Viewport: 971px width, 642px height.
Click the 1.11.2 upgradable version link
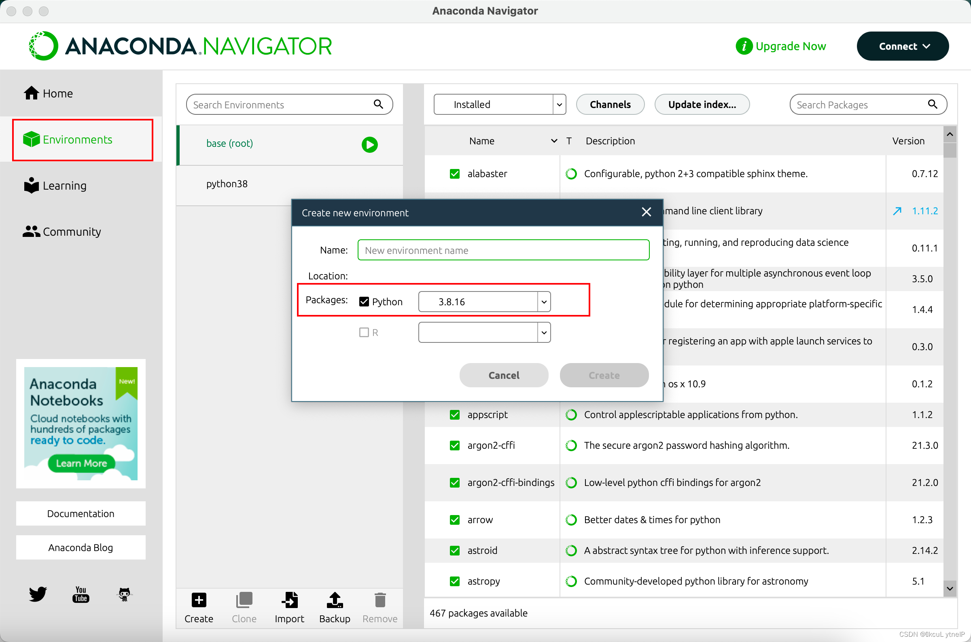[925, 211]
